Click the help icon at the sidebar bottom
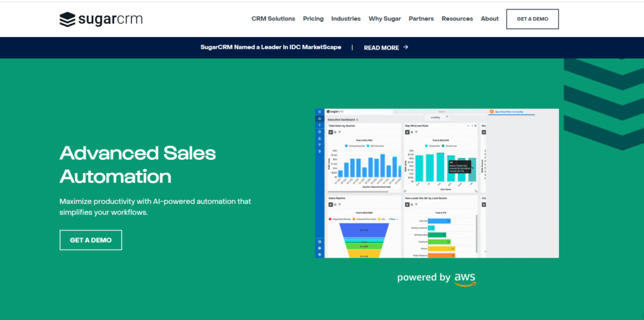The width and height of the screenshot is (644, 320). coord(319,248)
